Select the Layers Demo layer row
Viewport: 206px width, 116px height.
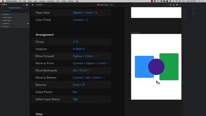coord(15,21)
